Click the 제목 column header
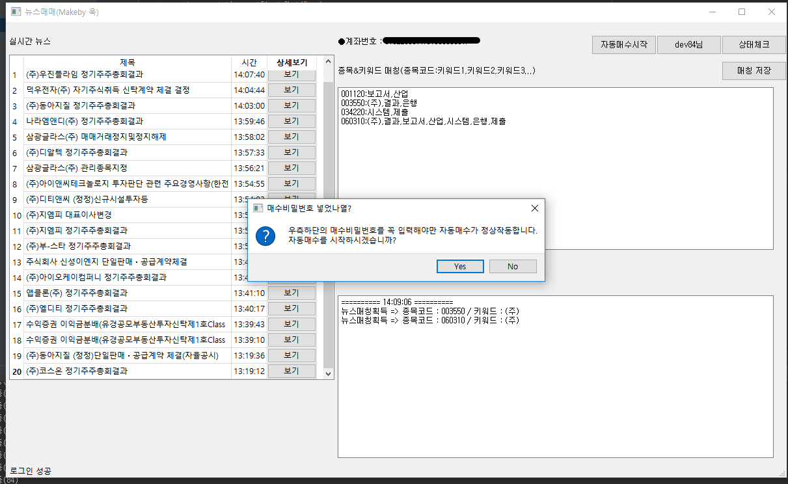Image resolution: width=788 pixels, height=484 pixels. (x=128, y=62)
